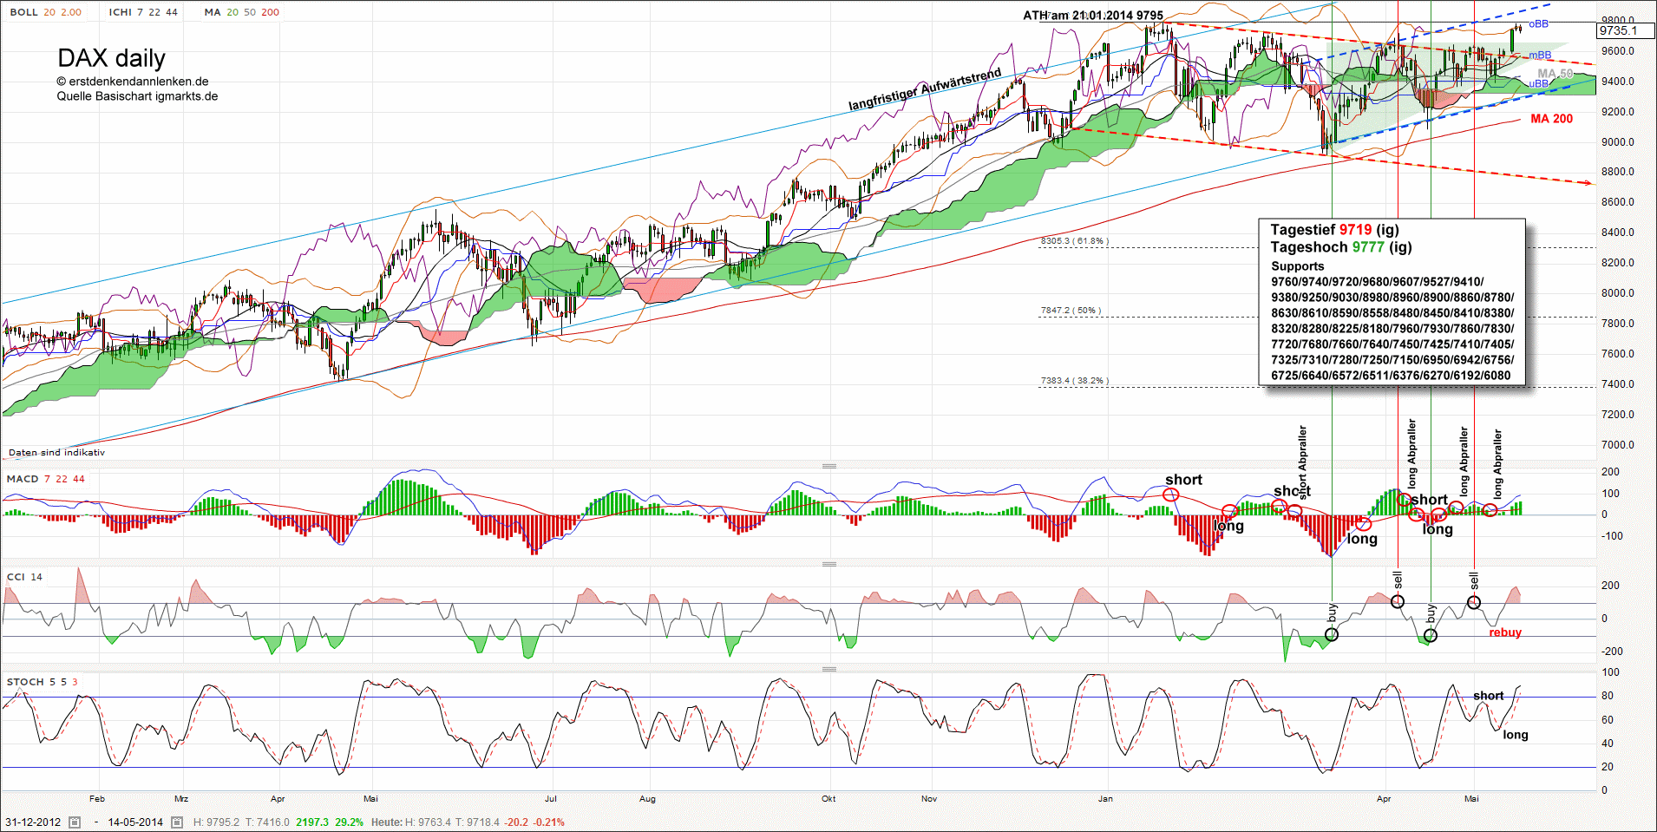Click the 7383.4 (38.2%) Fibonacci level label

(1075, 380)
